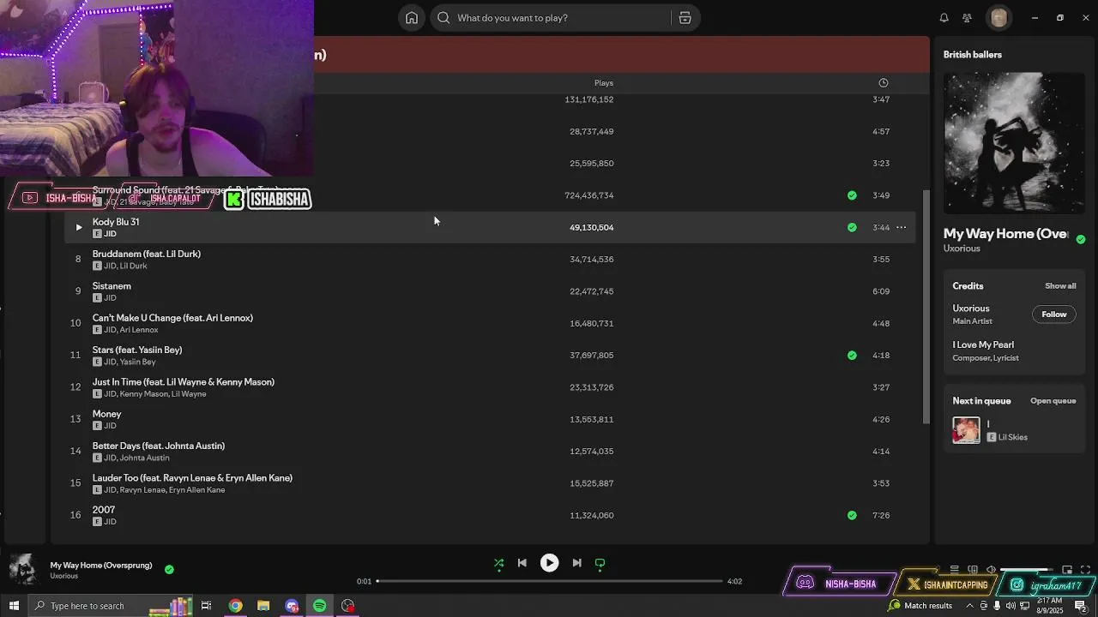
Task: Skip to the previous track
Action: coord(522,563)
